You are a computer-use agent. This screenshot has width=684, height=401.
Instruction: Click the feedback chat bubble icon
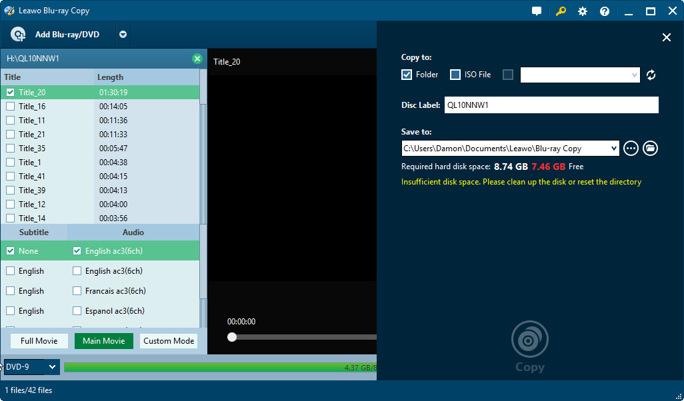[x=537, y=11]
